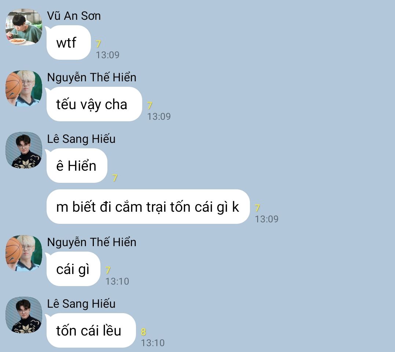Tap Nguyễn Thế Hiển's avatar beside 'tếu vậy cha'

[24, 88]
